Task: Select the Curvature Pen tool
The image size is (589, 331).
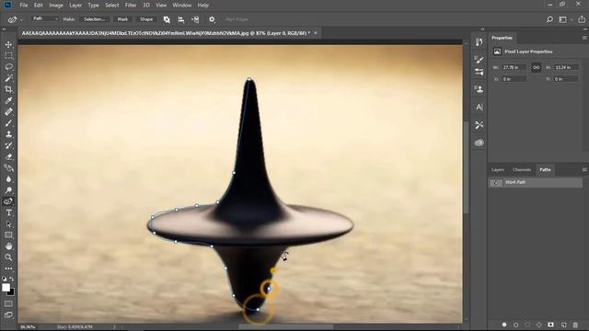Action: tap(8, 201)
